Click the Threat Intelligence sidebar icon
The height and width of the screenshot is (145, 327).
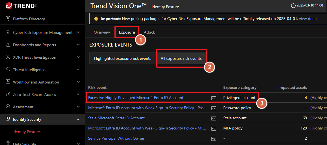(x=8, y=70)
